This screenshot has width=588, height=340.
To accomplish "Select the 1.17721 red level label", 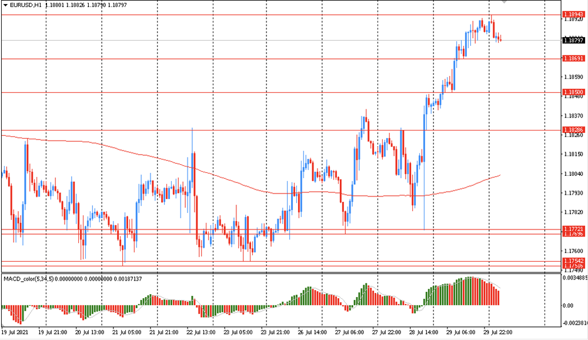I will pyautogui.click(x=573, y=229).
